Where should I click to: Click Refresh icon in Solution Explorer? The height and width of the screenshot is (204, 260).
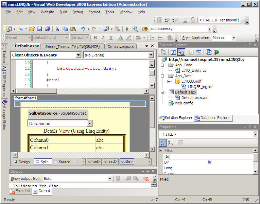pos(173,52)
